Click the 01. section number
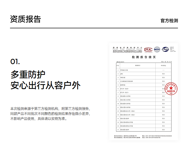Screen dimensions: 188x149 (x=15, y=62)
